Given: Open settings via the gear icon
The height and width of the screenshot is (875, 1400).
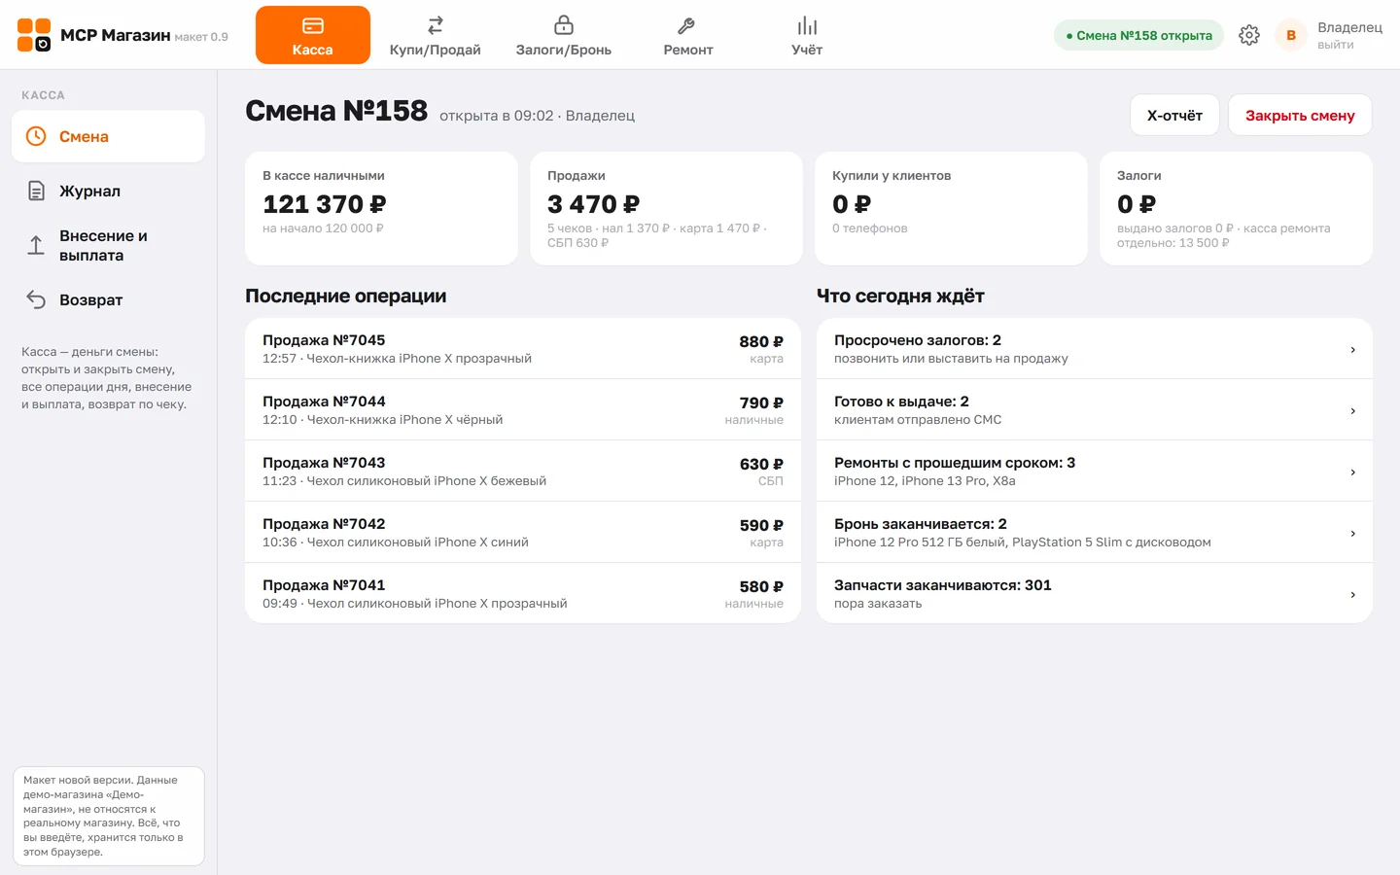Looking at the screenshot, I should click(1249, 35).
